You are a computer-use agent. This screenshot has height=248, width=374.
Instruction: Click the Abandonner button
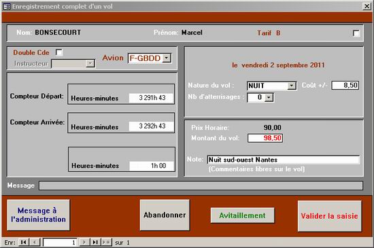click(165, 215)
